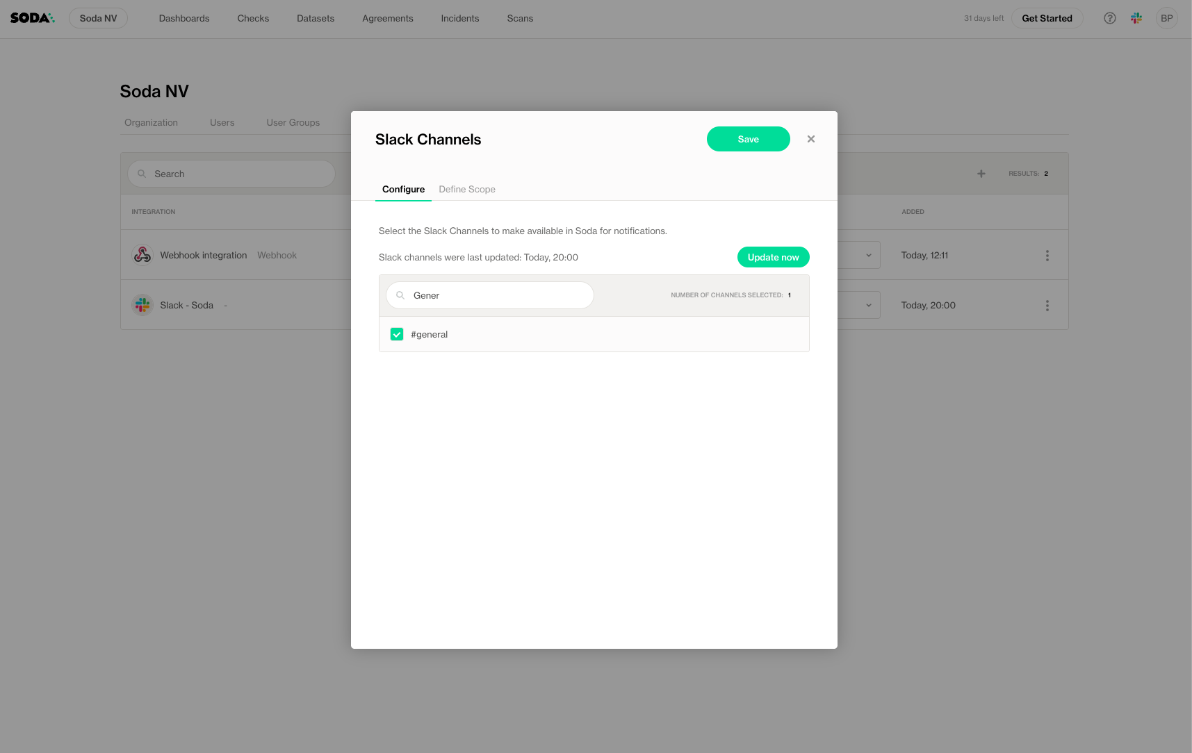This screenshot has width=1192, height=753.
Task: Click the plus icon to add integration
Action: coord(981,174)
